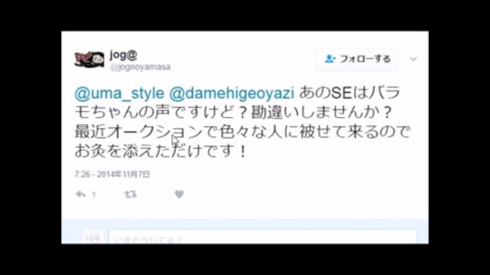Open the @damehigeoyazi mention link
The image size is (490, 275).
coord(232,93)
